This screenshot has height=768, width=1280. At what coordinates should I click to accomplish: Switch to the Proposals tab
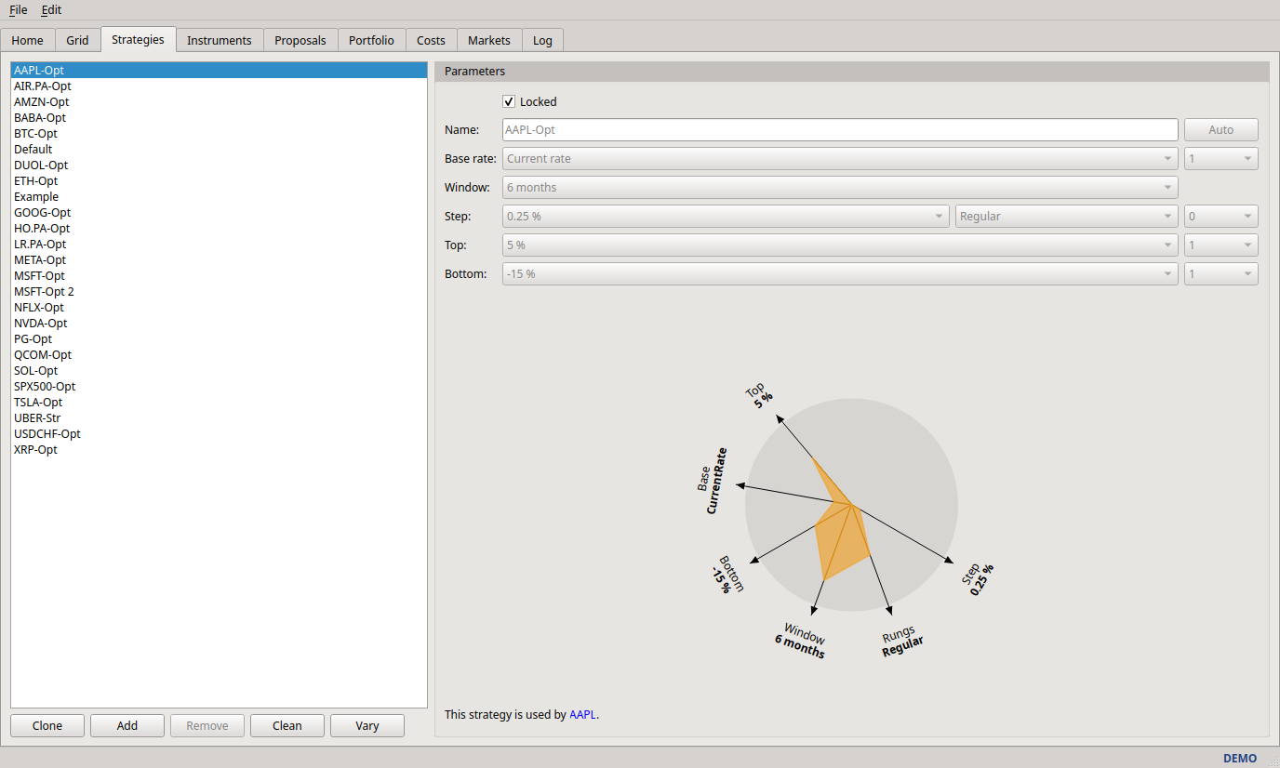[300, 40]
